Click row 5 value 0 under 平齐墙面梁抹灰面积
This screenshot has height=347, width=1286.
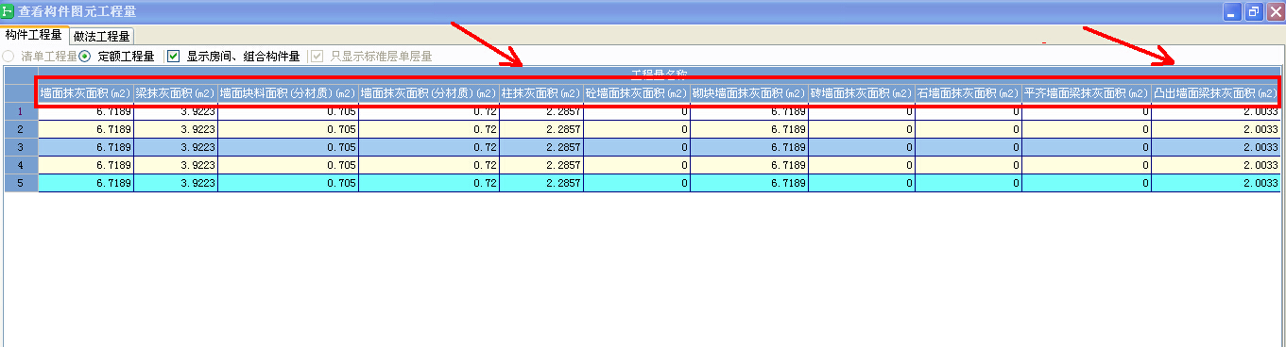click(1087, 183)
